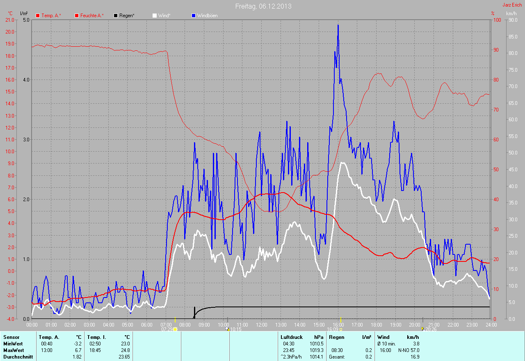The width and height of the screenshot is (525, 361).
Task: Click the 18:45 time in Temp. I. column
Action: (x=96, y=350)
